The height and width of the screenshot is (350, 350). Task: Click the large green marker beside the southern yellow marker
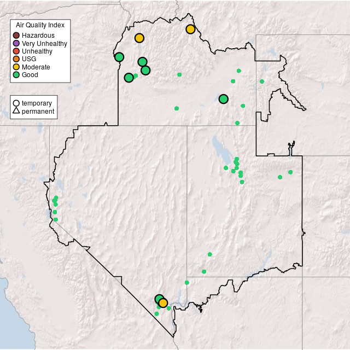pyautogui.click(x=159, y=299)
